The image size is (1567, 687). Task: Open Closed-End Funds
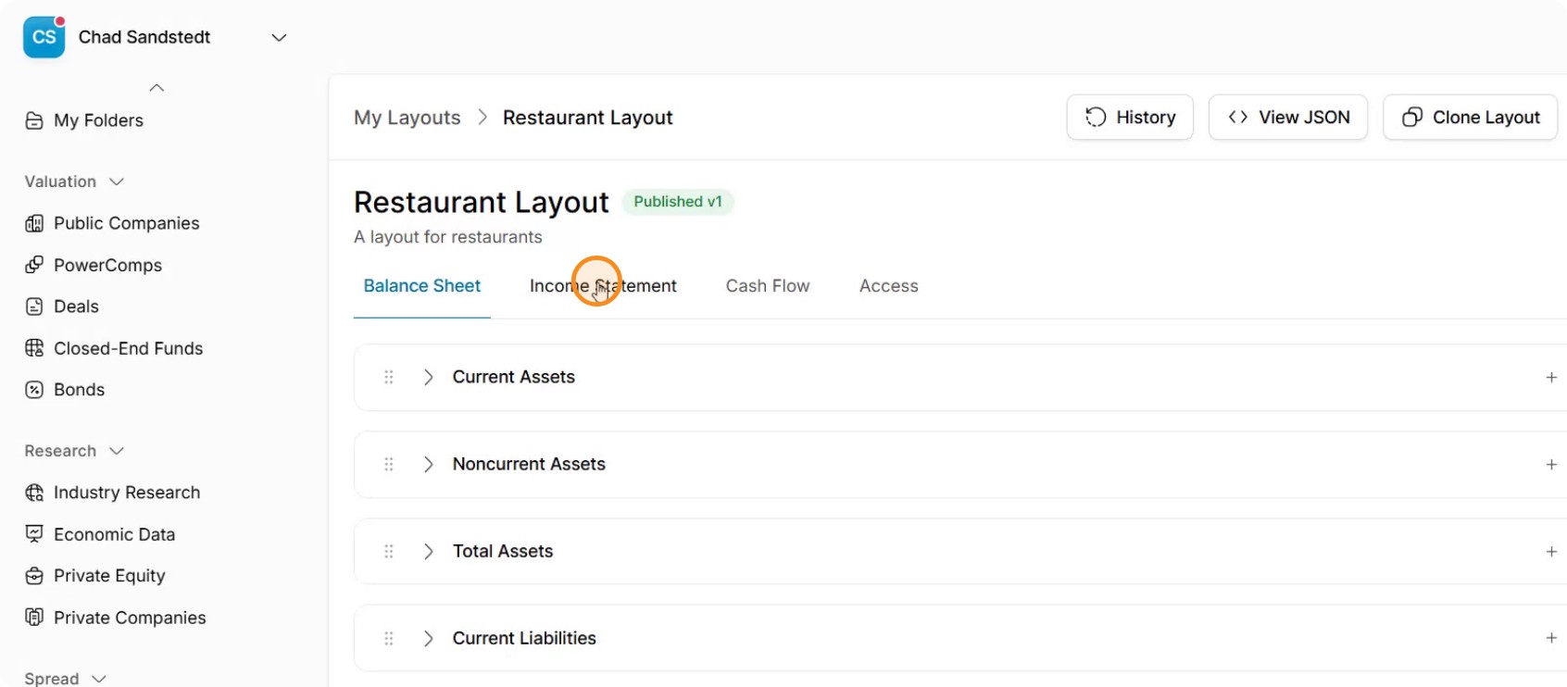click(x=128, y=348)
